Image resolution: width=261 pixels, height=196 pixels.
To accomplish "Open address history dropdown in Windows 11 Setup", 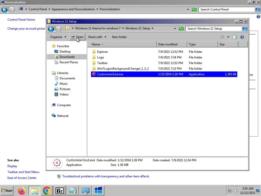I will coord(175,29).
